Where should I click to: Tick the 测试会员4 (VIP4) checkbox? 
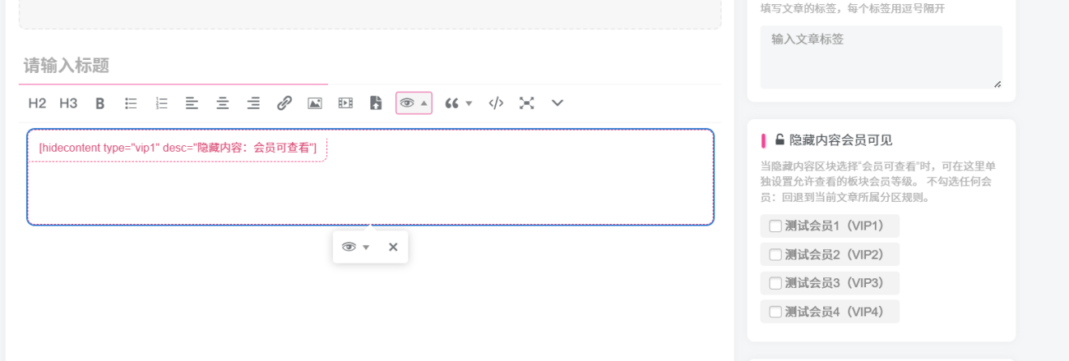coord(775,312)
